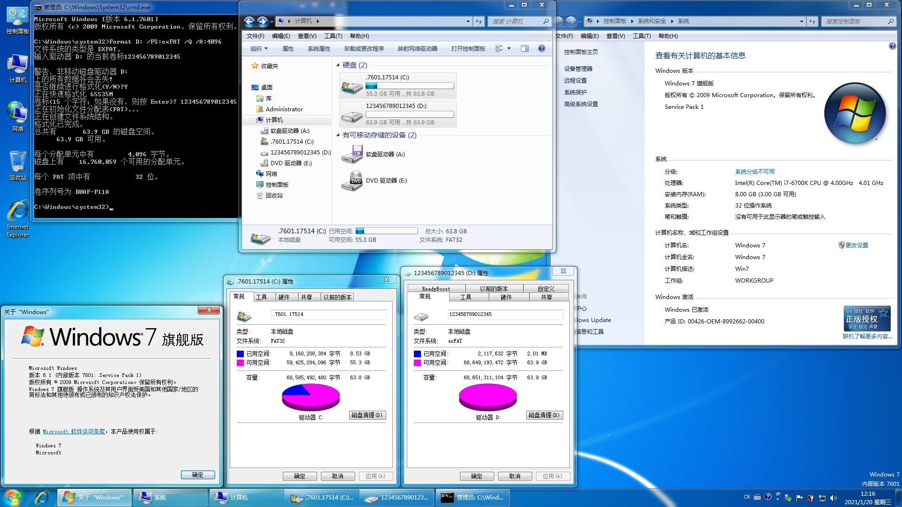Click the volume label field in D: properties
The width and height of the screenshot is (902, 507).
pos(505,315)
